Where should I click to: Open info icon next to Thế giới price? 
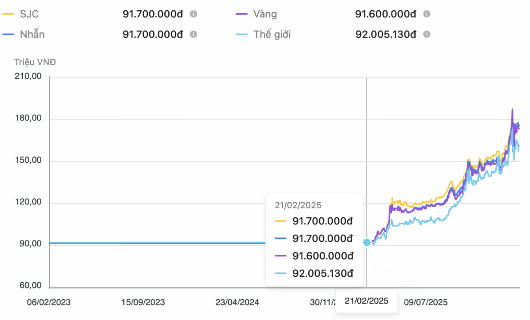coord(426,34)
